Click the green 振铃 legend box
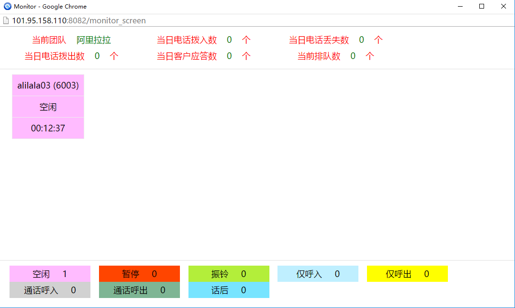The height and width of the screenshot is (308, 515). click(x=229, y=274)
